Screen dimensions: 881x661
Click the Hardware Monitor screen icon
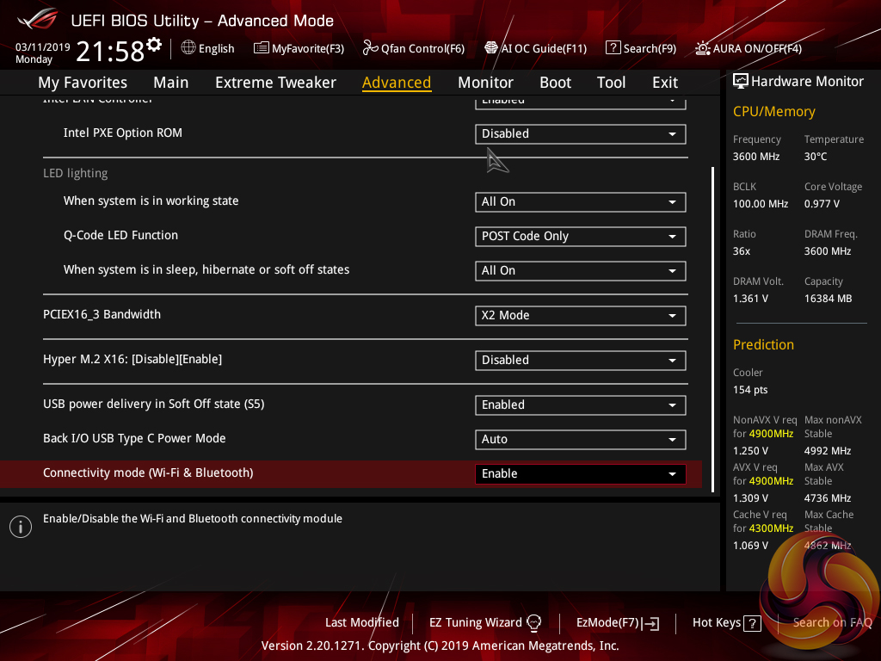(x=741, y=82)
